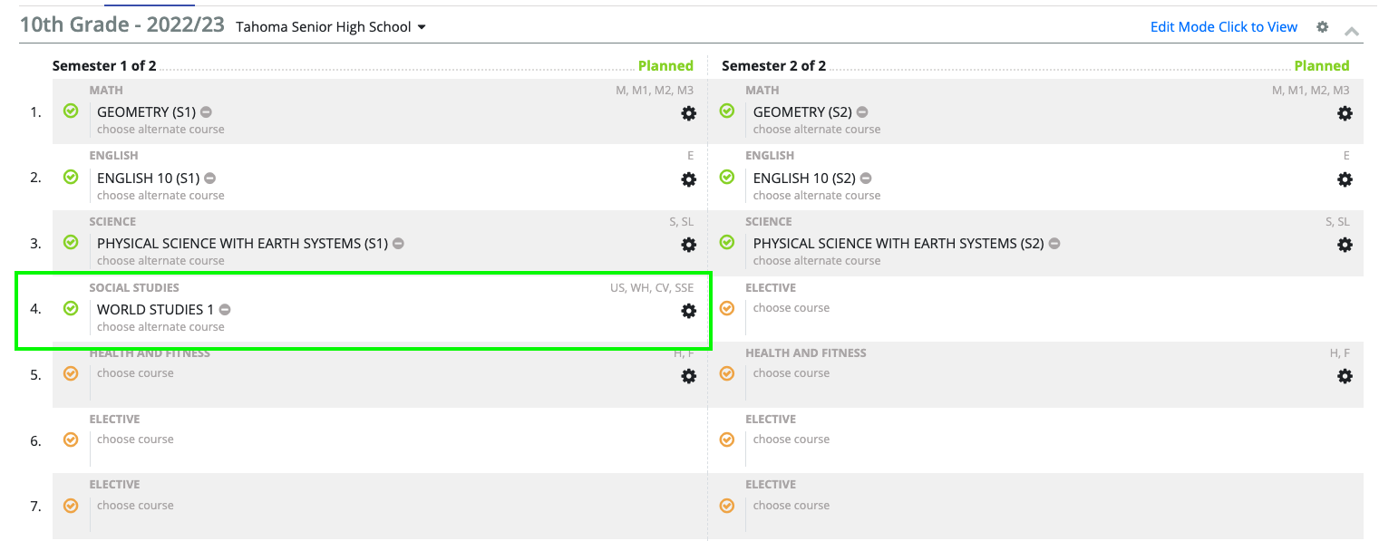The height and width of the screenshot is (541, 1379).
Task: Remove ENGLISH 10 (S1) using minus icon
Action: point(209,179)
